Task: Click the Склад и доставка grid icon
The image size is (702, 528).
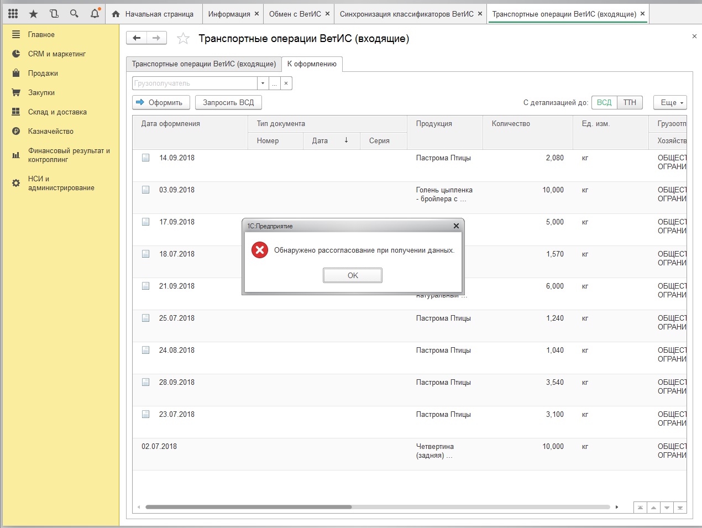Action: click(x=16, y=112)
